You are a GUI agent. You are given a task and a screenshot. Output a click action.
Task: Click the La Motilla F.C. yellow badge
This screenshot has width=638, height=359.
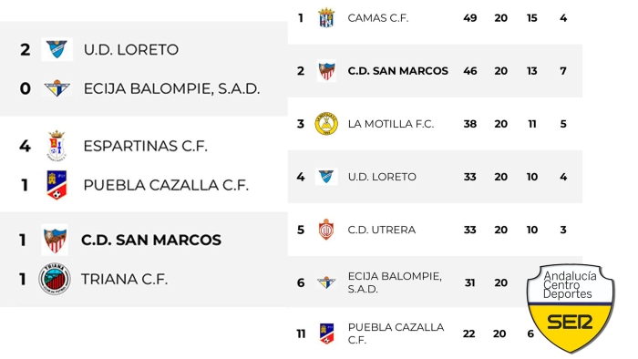326,124
